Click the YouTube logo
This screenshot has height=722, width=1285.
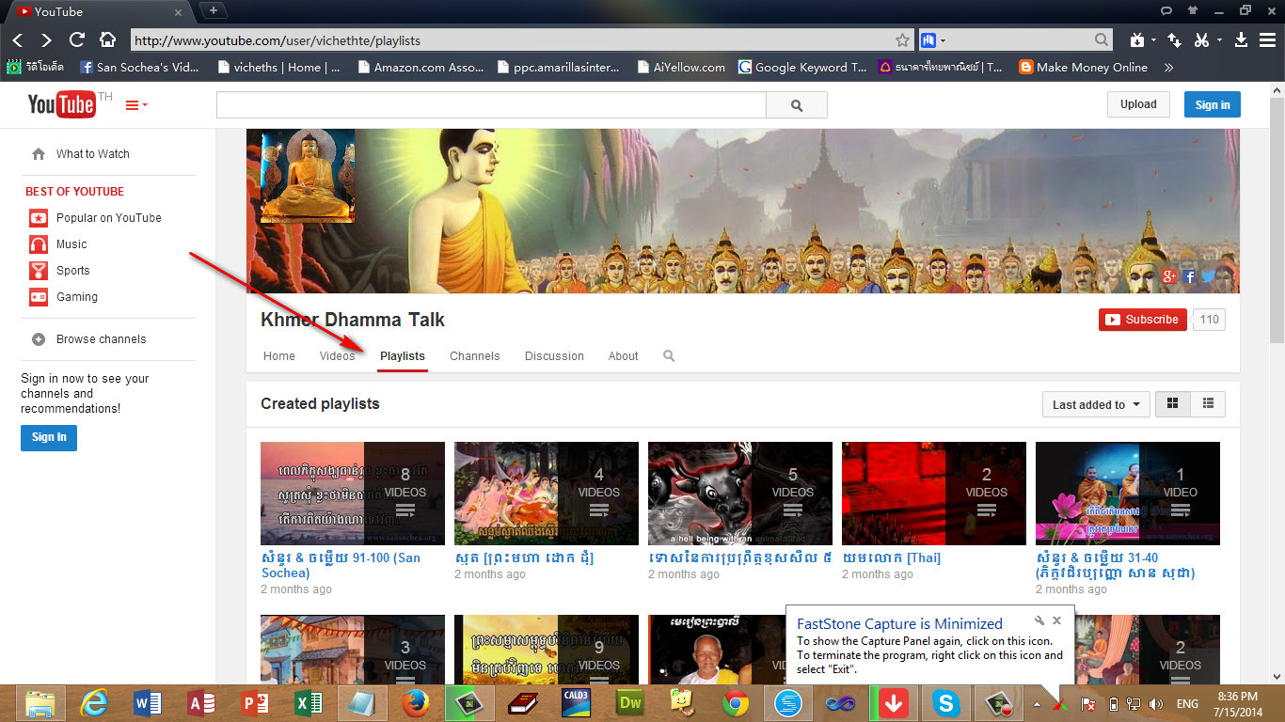(x=61, y=104)
